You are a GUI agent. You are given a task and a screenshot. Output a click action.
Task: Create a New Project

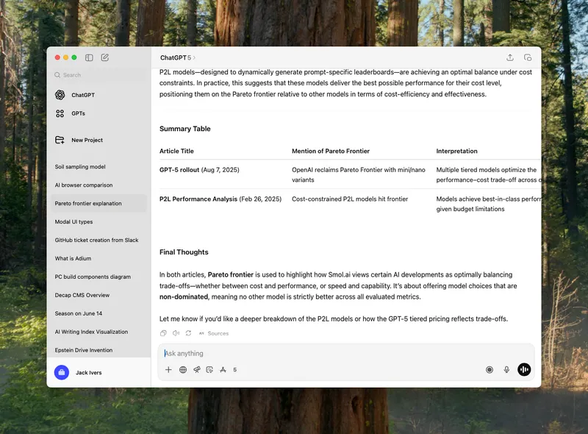87,140
